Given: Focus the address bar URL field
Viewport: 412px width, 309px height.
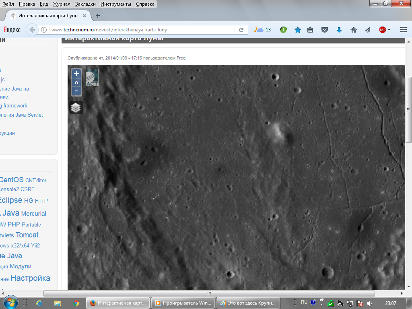Looking at the screenshot, I should [x=142, y=30].
